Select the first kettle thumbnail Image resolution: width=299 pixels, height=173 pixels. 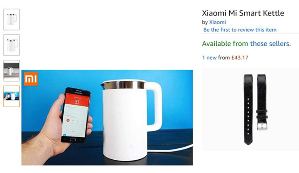click(11, 19)
